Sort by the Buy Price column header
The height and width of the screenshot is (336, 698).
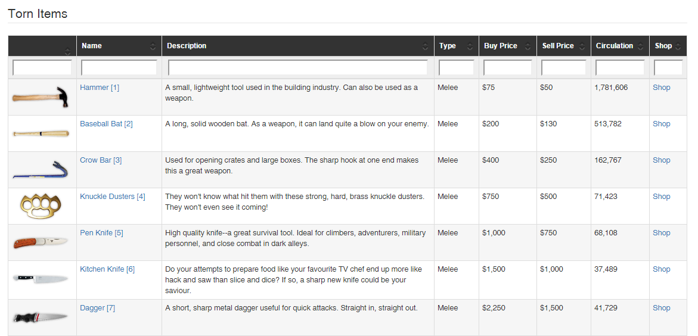(500, 46)
